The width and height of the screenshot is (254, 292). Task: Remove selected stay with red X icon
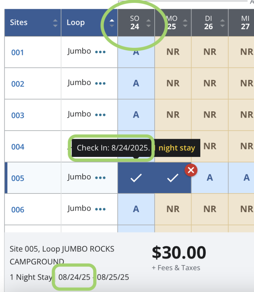191,170
